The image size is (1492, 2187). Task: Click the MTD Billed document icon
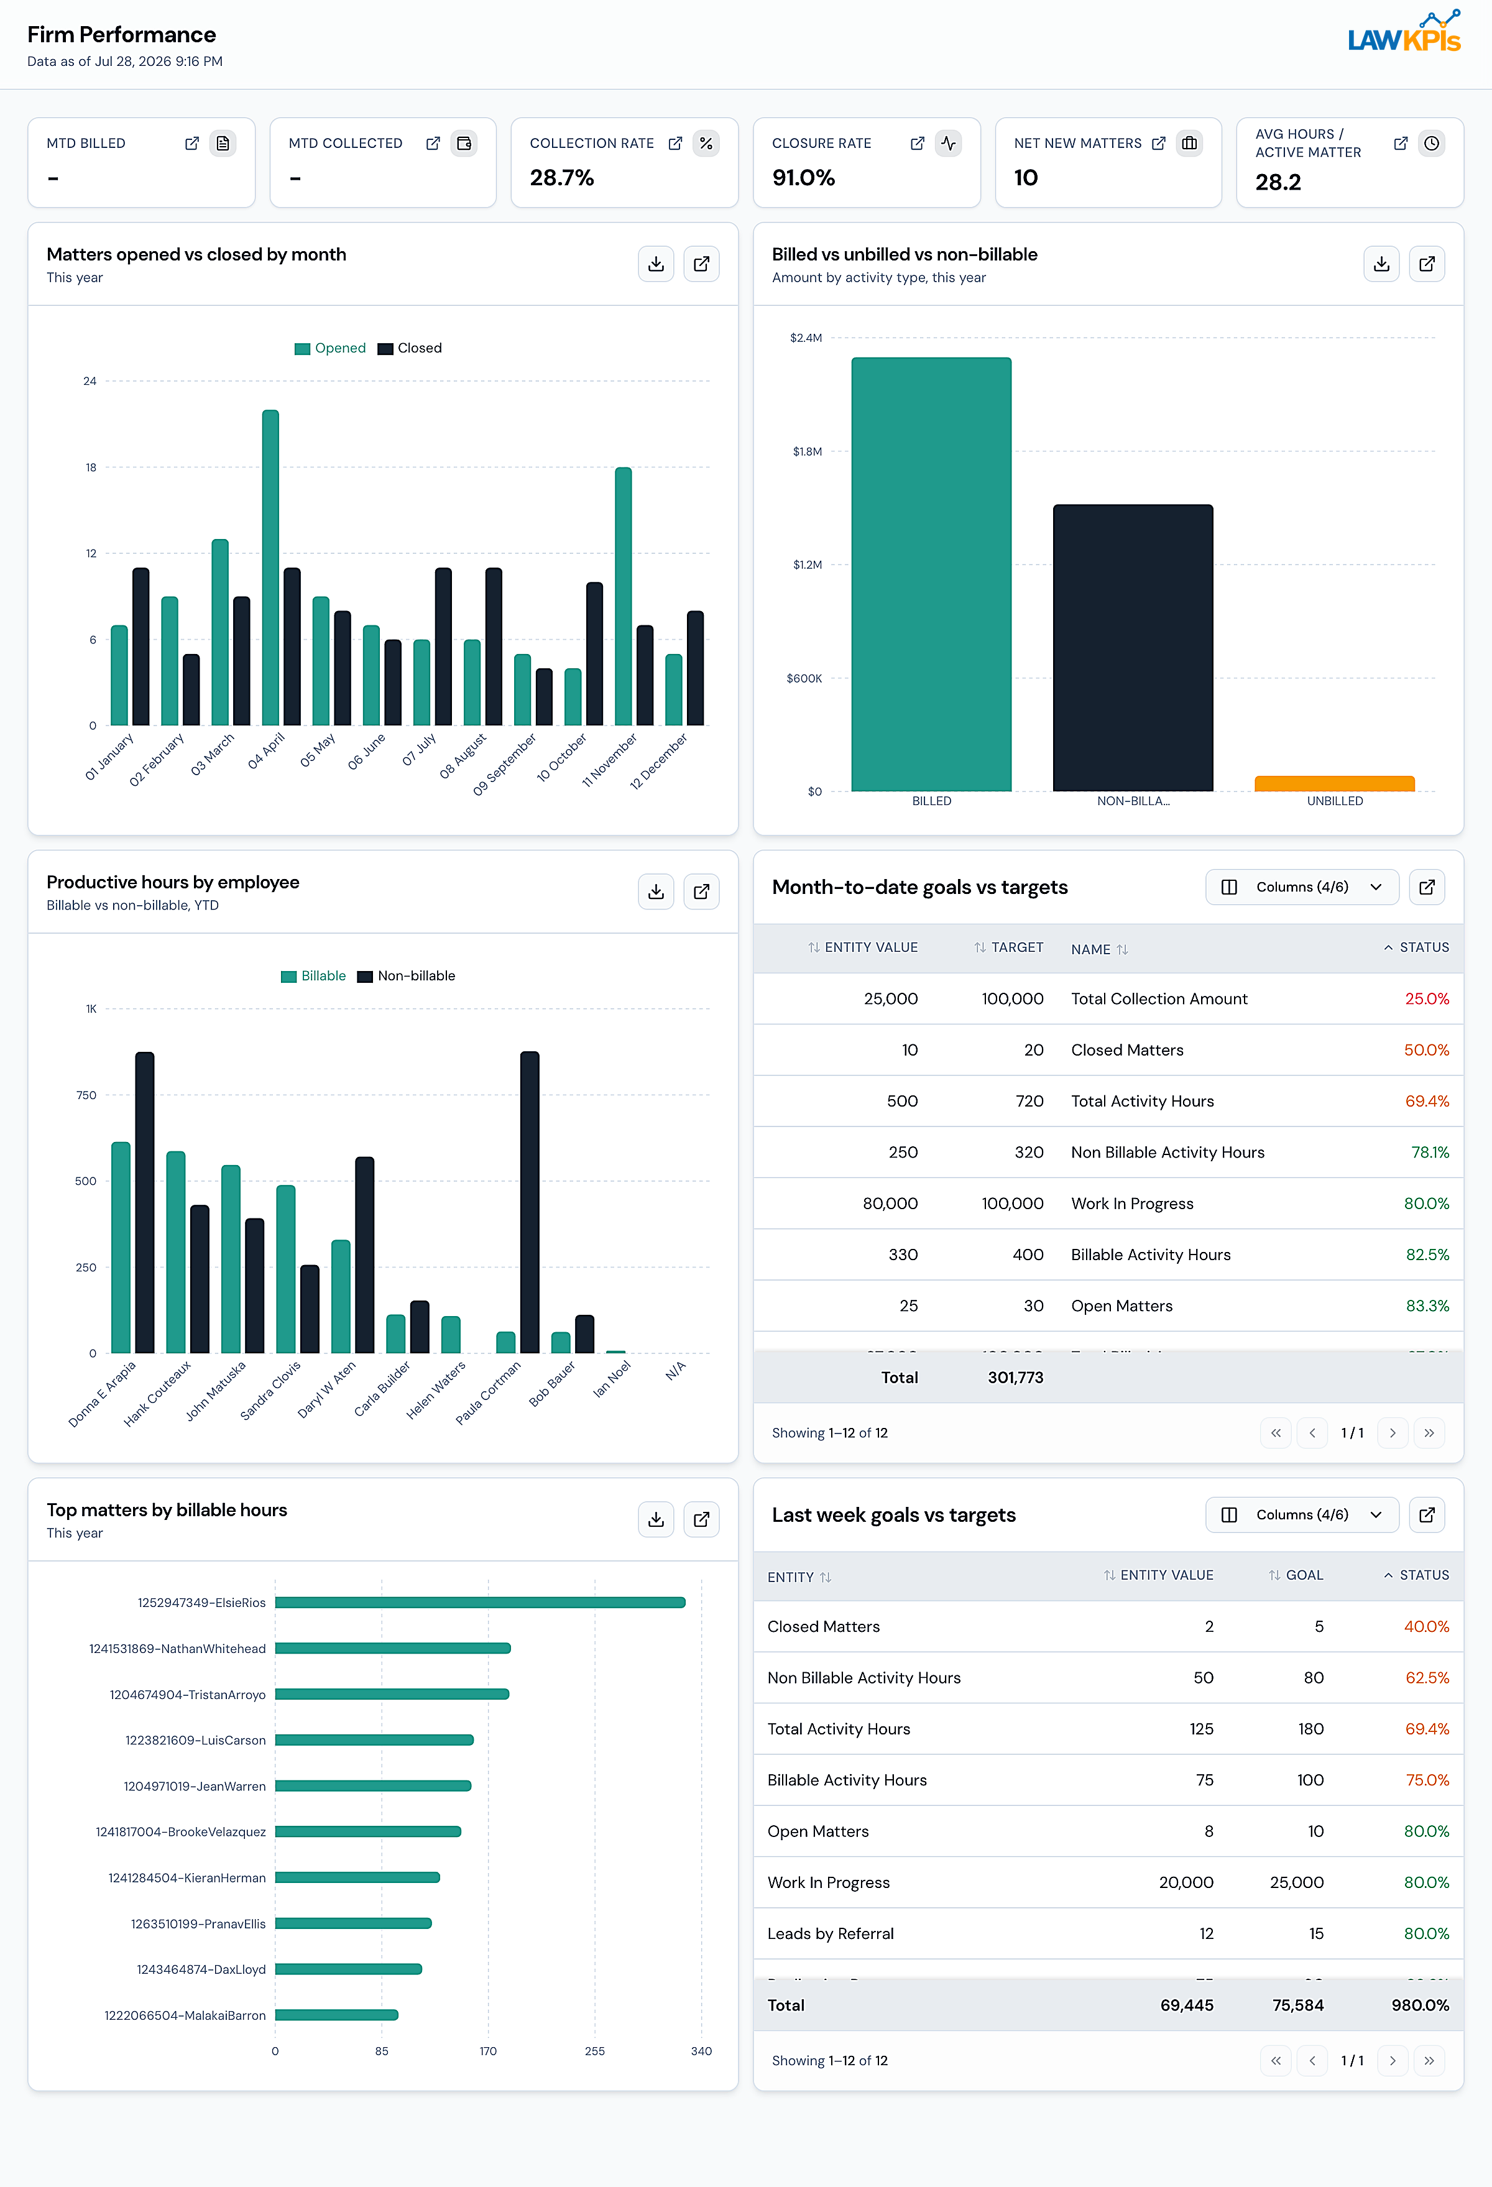click(223, 143)
